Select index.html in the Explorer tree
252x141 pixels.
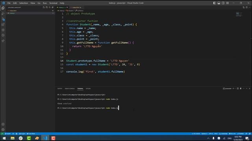tap(31, 11)
